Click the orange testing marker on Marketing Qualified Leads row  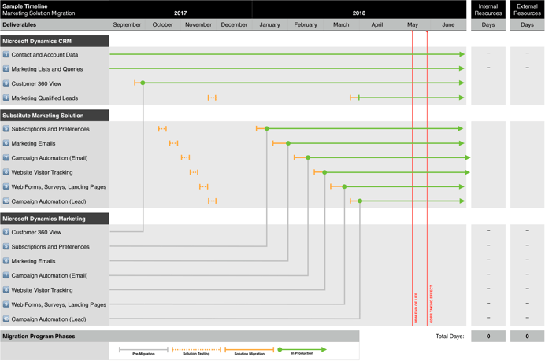[x=212, y=98]
